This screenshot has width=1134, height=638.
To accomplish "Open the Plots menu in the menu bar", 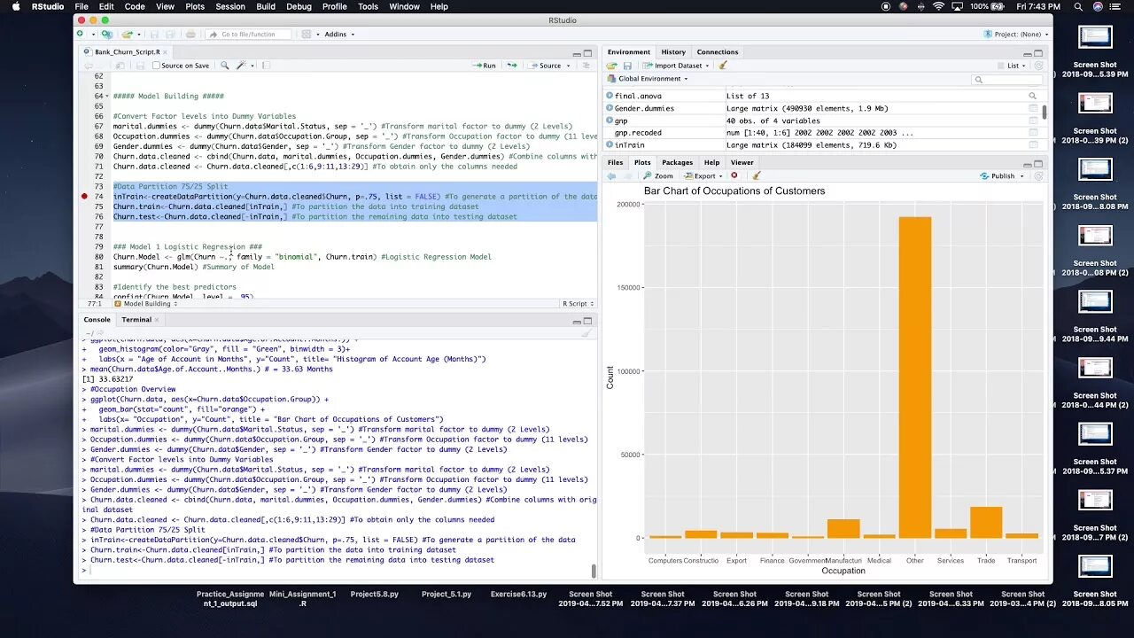I will click(195, 6).
